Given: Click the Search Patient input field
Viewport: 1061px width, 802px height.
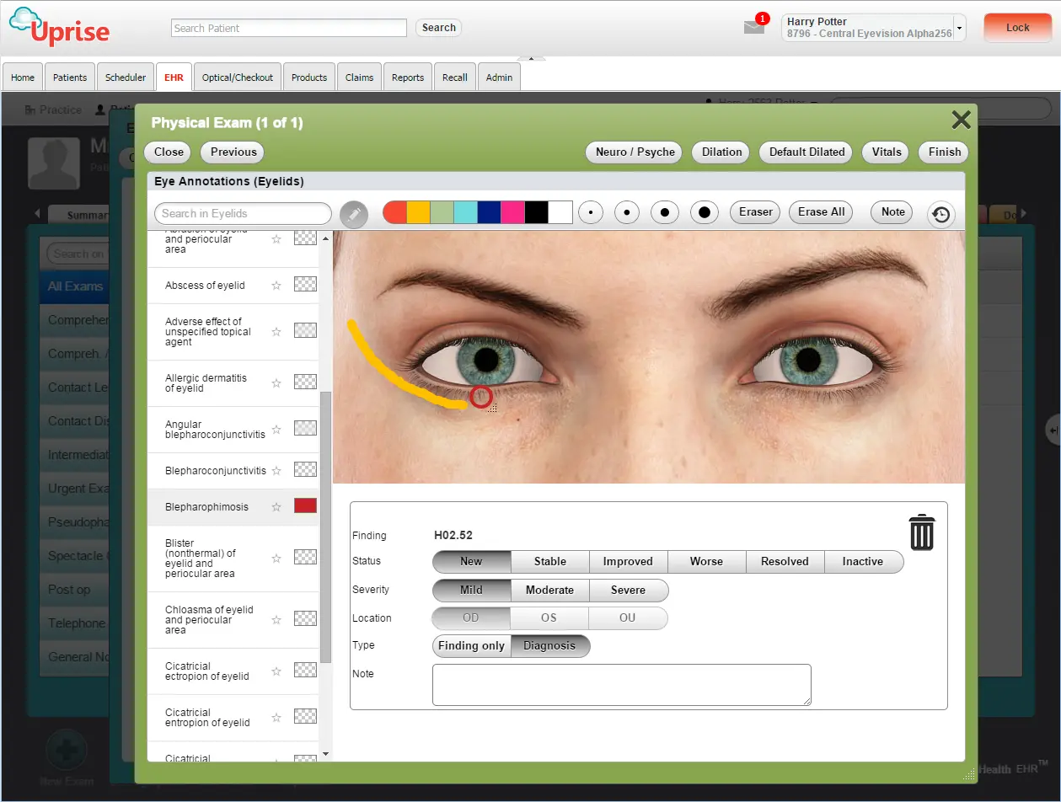Looking at the screenshot, I should [x=288, y=28].
